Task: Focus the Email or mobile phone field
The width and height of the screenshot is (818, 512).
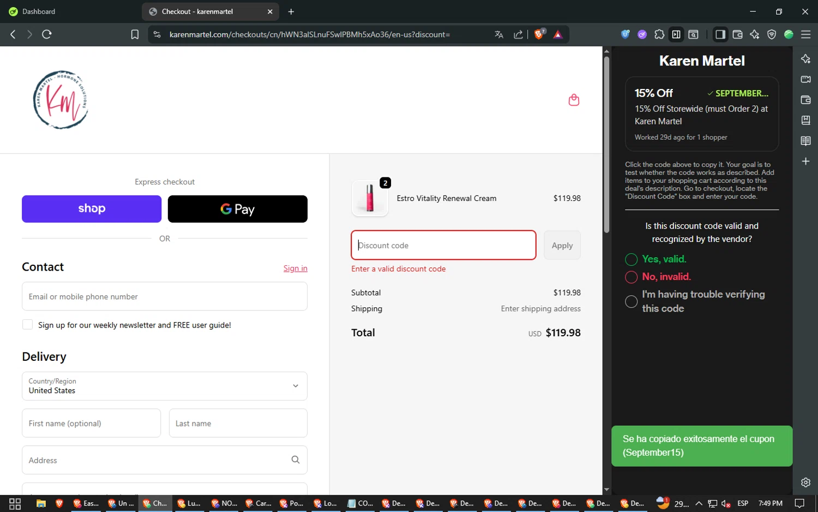Action: pos(165,296)
